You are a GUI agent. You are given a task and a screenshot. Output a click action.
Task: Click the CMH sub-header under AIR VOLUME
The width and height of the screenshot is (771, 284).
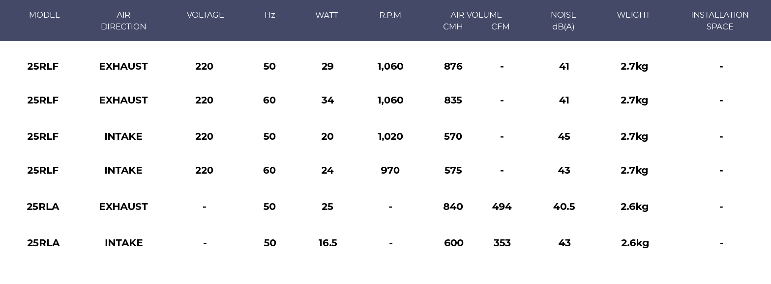point(453,27)
